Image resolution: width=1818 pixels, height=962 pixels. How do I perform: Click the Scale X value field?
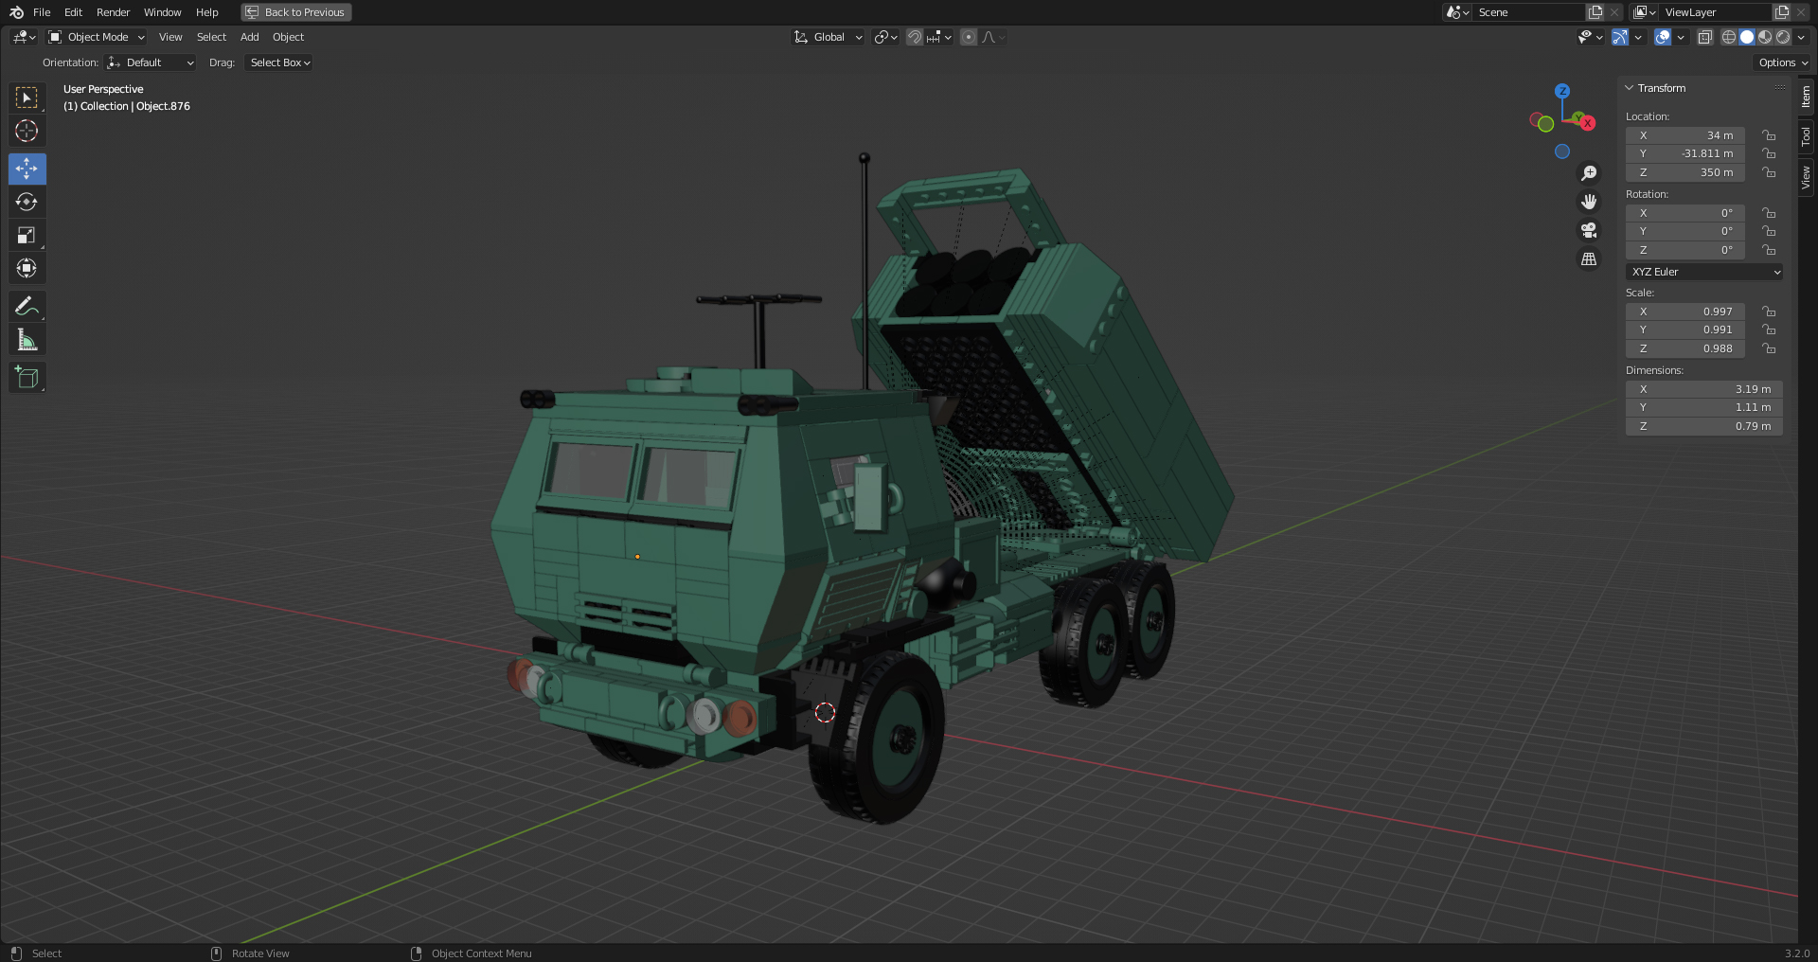coord(1685,312)
